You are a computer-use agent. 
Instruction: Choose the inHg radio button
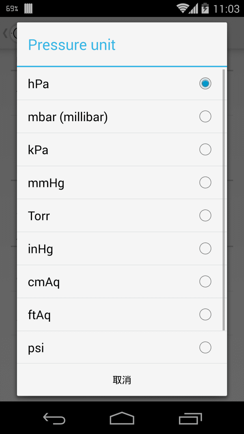[205, 249]
